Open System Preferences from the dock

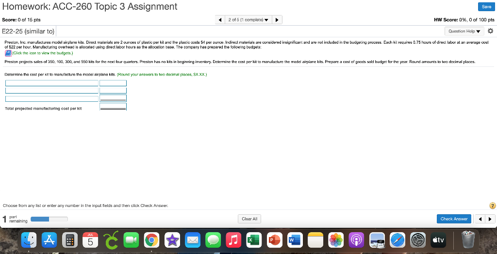pyautogui.click(x=418, y=240)
